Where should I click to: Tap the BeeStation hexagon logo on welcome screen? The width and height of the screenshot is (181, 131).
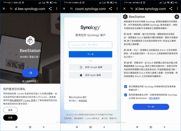point(30,41)
